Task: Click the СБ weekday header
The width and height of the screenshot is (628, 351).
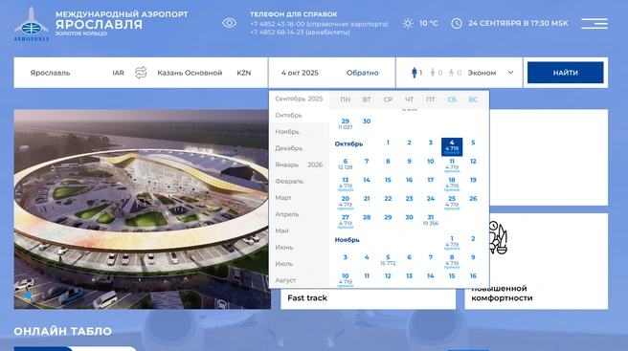Action: [452, 99]
